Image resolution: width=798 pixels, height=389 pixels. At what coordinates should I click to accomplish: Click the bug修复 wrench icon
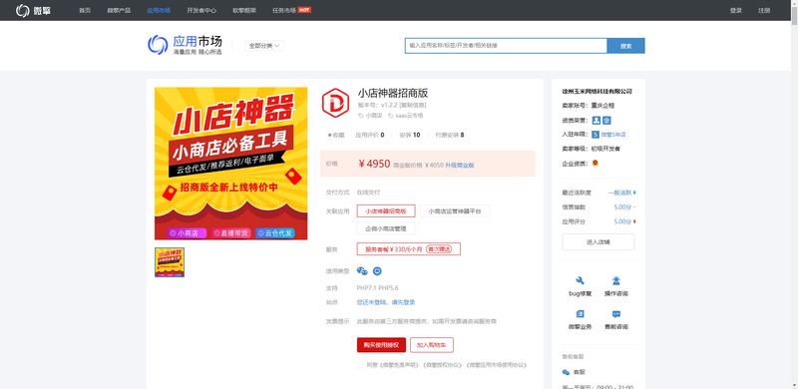point(580,280)
